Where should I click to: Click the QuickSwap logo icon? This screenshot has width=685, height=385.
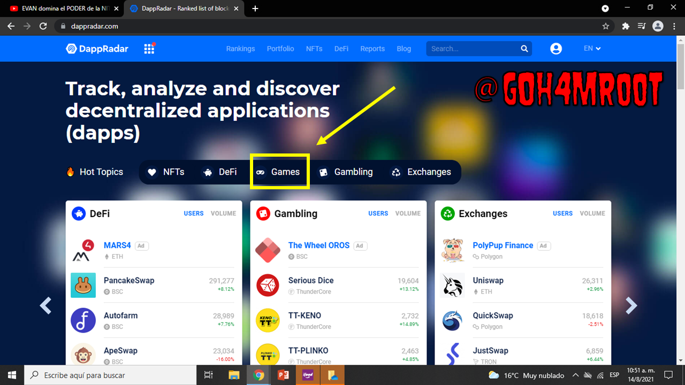452,320
